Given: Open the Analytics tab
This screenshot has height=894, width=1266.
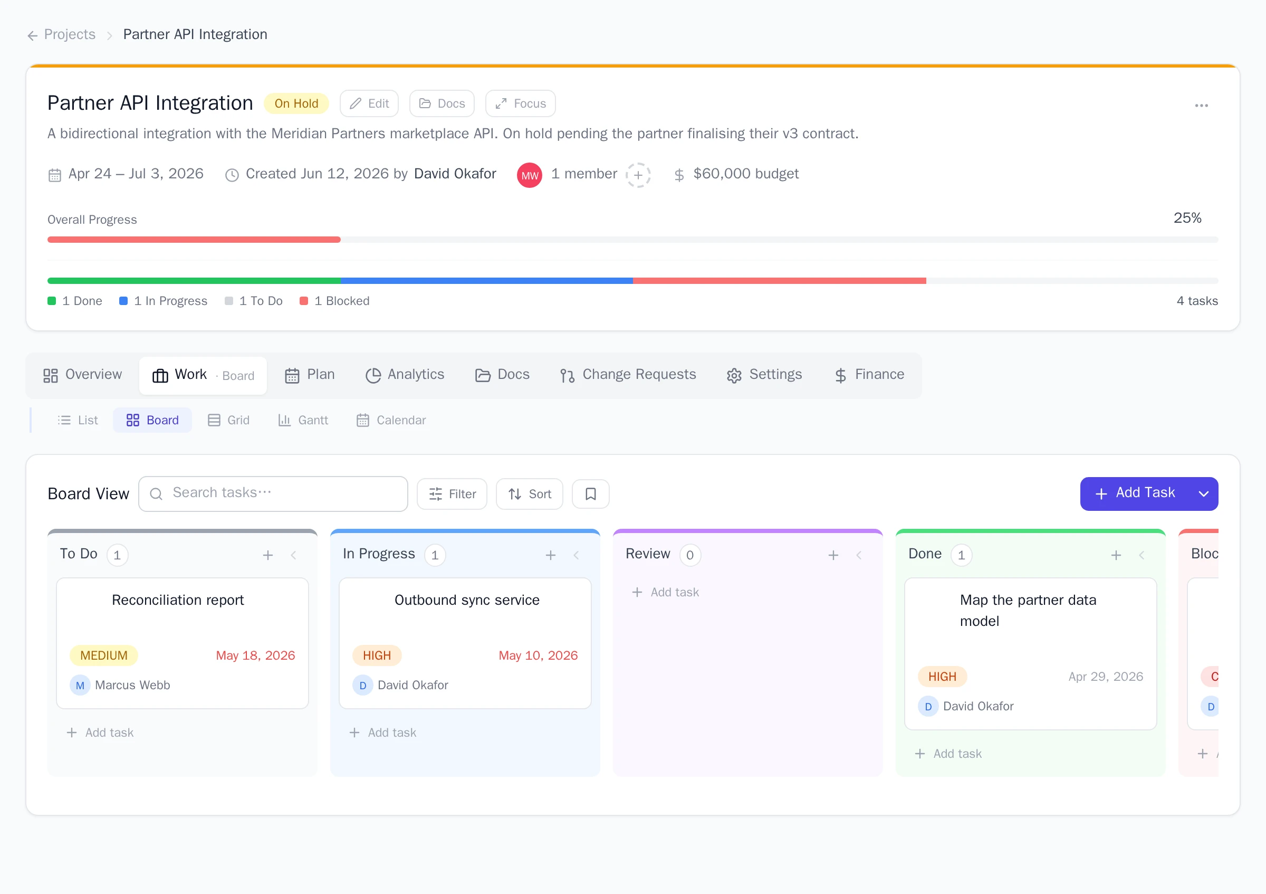Looking at the screenshot, I should coord(405,375).
